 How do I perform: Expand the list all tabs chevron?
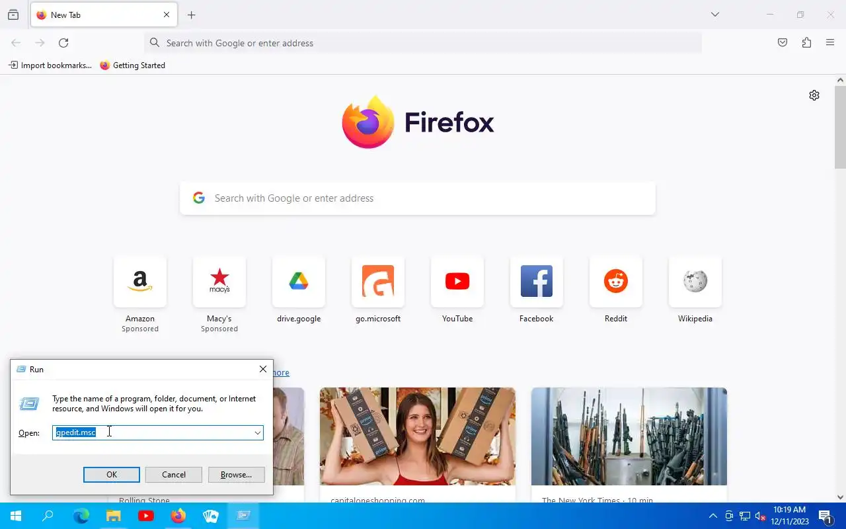(x=714, y=15)
